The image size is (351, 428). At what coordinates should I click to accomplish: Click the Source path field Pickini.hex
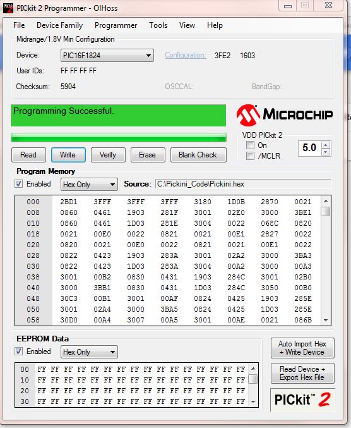coord(243,184)
